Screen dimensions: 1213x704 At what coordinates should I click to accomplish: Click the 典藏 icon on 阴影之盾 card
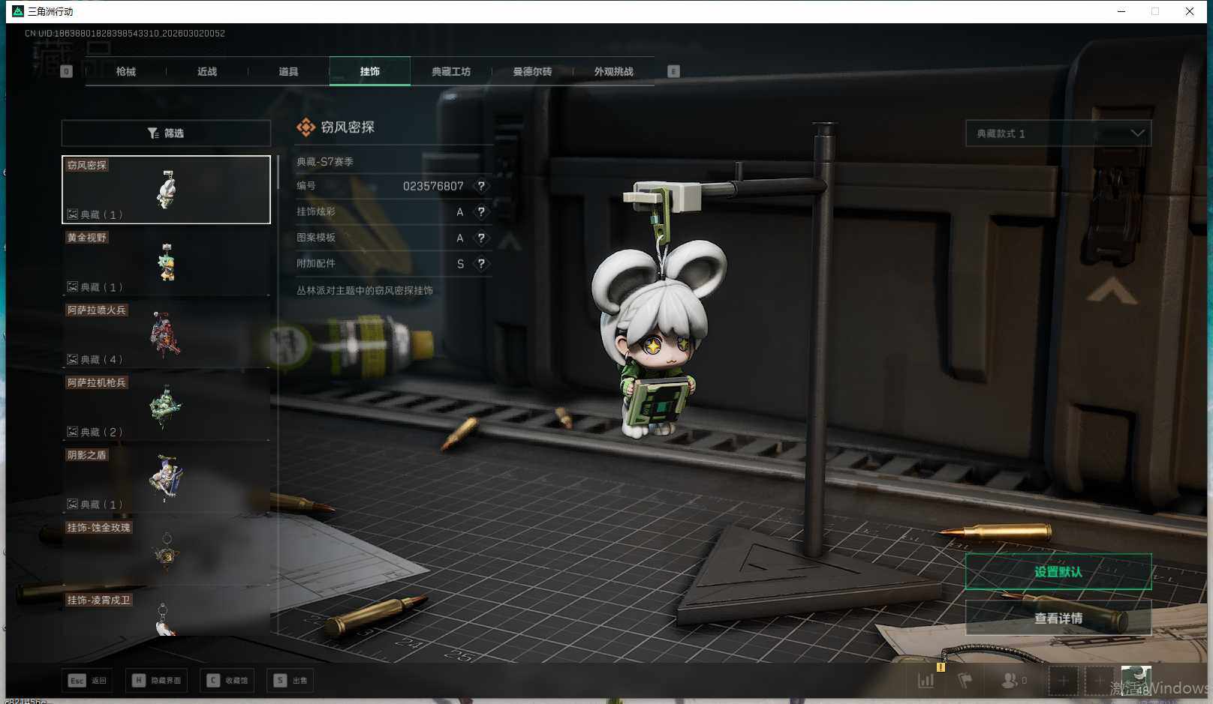coord(73,505)
